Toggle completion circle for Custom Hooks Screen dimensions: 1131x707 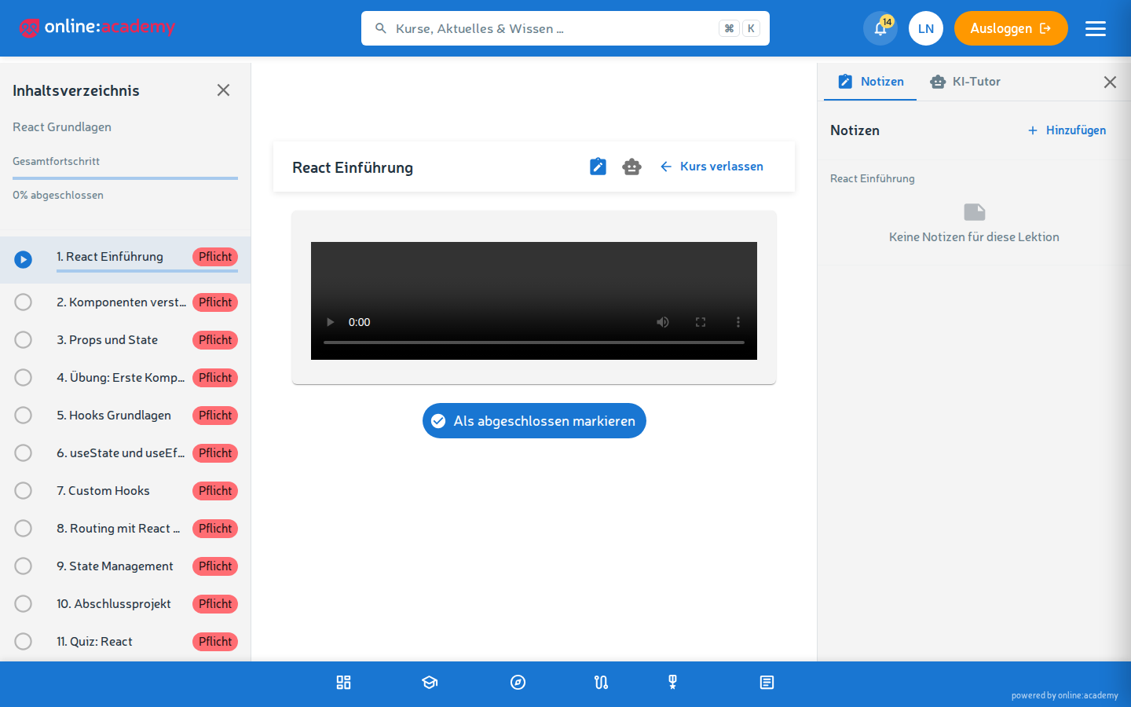pyautogui.click(x=24, y=491)
